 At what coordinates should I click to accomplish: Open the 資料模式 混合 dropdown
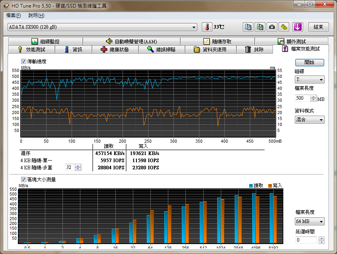point(309,120)
